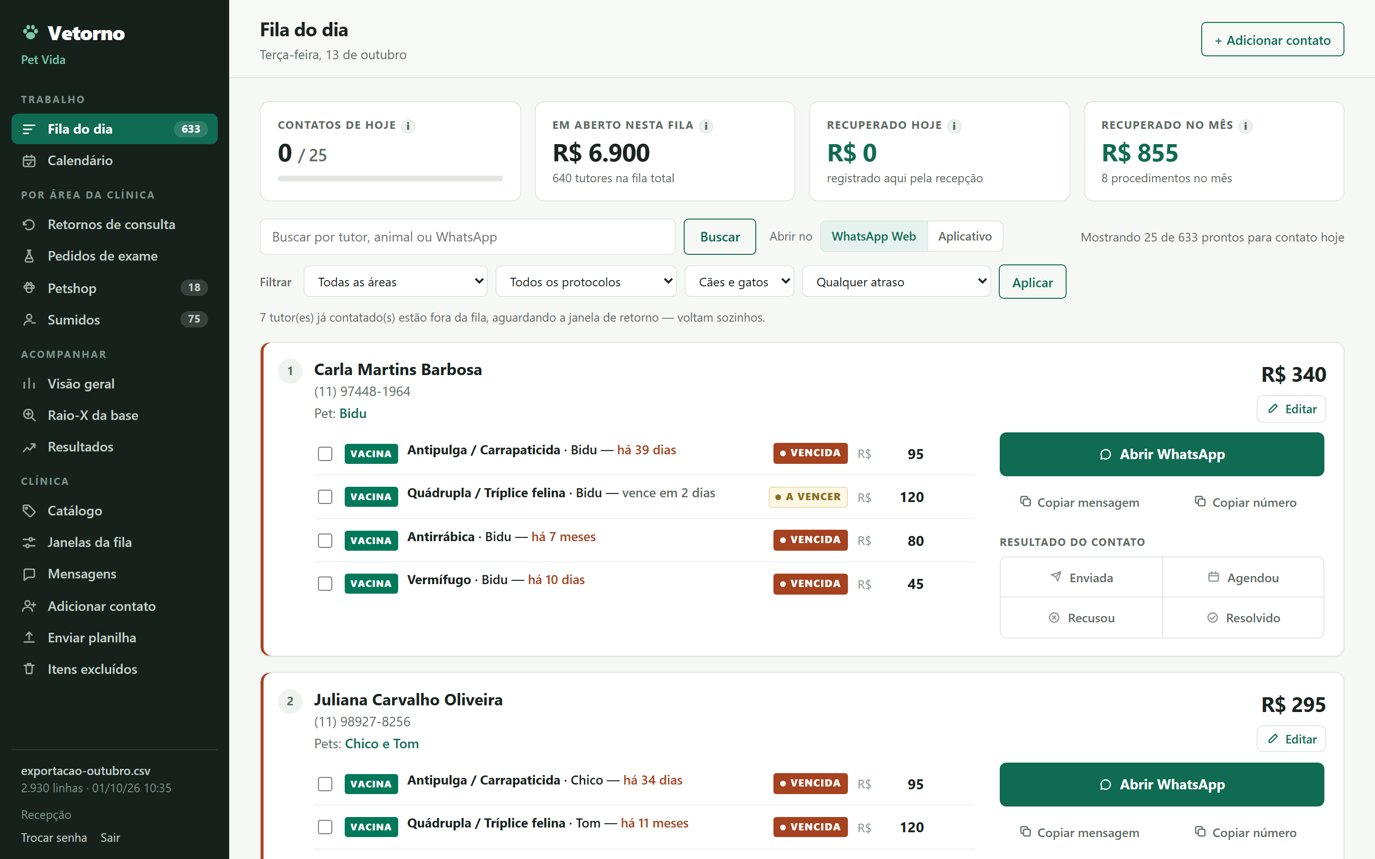Click the Vetorno paw logo icon
The height and width of the screenshot is (859, 1375).
click(x=30, y=32)
